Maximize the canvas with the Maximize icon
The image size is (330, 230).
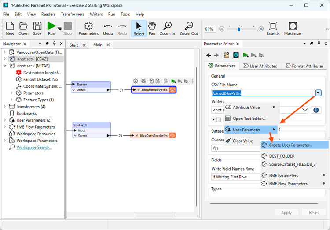pyautogui.click(x=293, y=29)
